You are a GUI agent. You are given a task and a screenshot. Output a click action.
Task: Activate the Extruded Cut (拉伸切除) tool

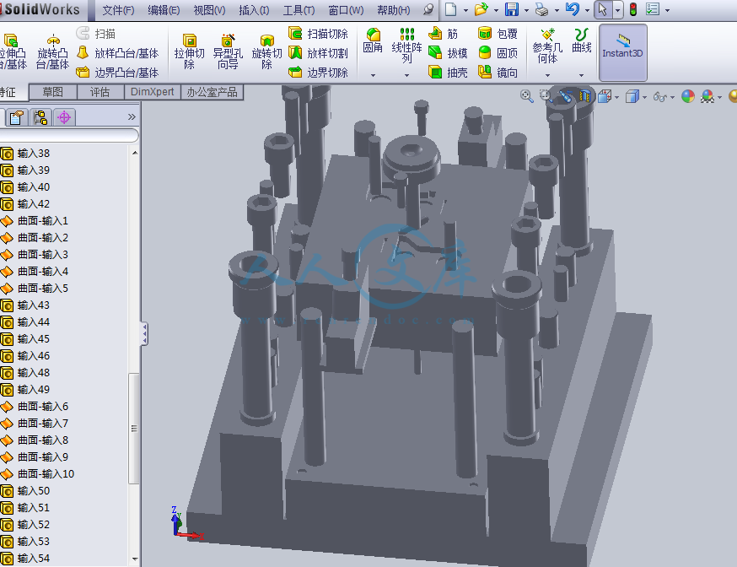click(x=189, y=51)
